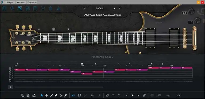Click the 1.0 value field
This screenshot has width=205, height=99.
(191, 22)
